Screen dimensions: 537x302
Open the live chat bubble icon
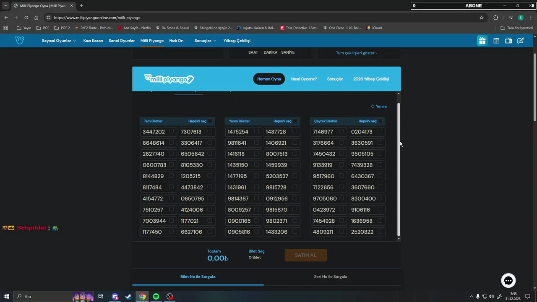coord(508,281)
